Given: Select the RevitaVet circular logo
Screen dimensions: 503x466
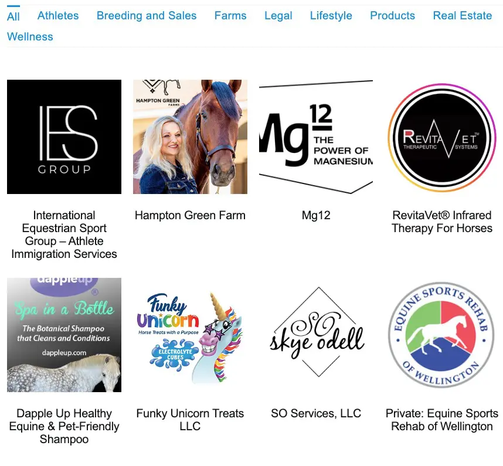Looking at the screenshot, I should (x=441, y=137).
